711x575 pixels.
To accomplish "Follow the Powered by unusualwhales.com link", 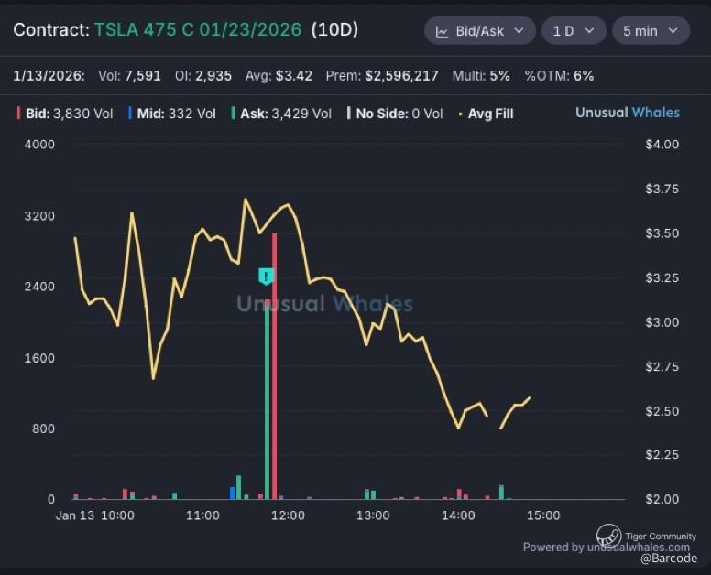I will point(606,547).
